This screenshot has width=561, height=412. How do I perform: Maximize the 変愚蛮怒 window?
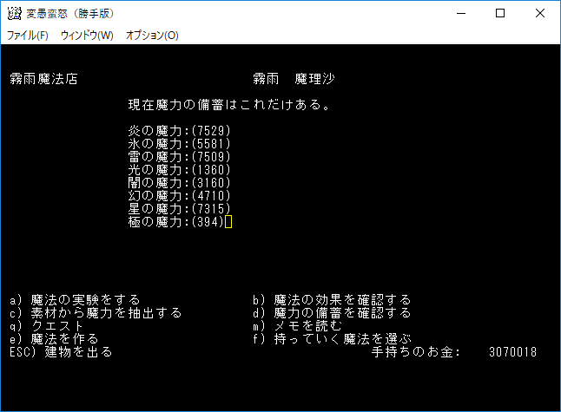click(500, 14)
